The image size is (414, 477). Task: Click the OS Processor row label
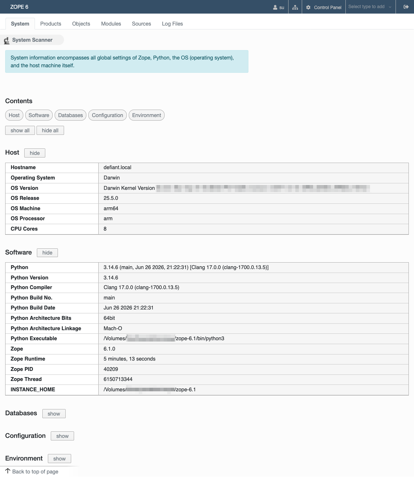[x=28, y=219]
